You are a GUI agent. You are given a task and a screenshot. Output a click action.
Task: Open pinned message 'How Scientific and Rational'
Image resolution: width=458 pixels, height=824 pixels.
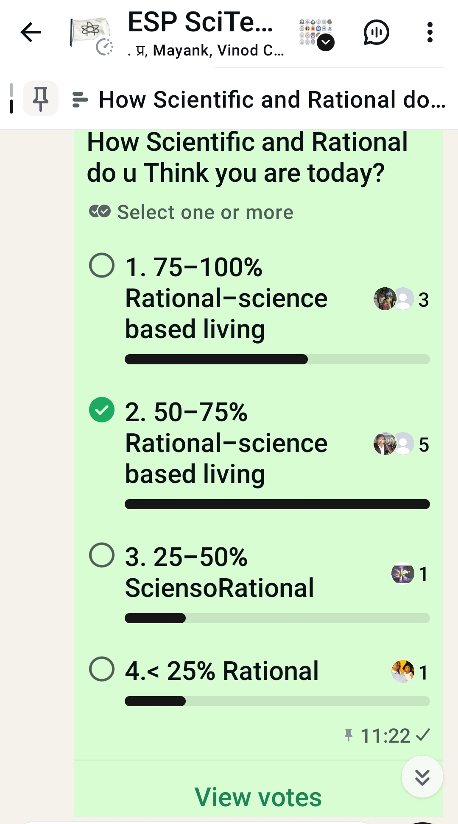coord(271,100)
